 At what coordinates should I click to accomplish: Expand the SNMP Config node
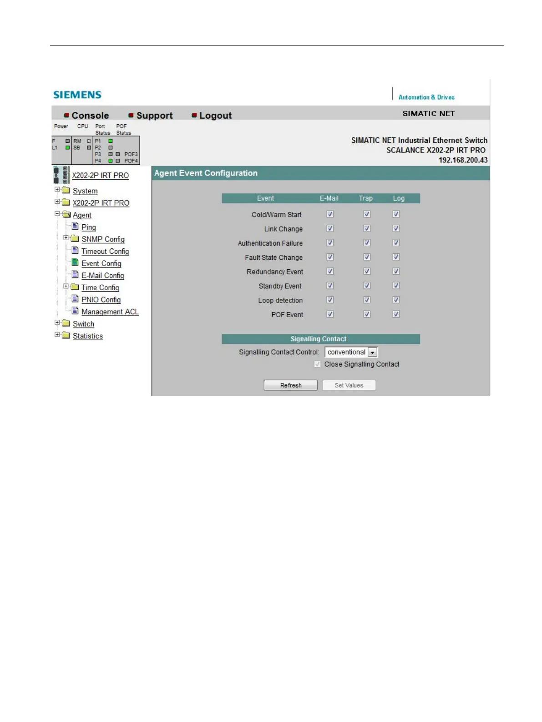(66, 237)
